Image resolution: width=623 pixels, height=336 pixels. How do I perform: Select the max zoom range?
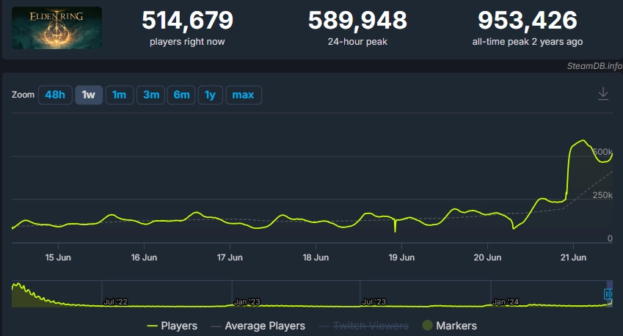pyautogui.click(x=244, y=95)
